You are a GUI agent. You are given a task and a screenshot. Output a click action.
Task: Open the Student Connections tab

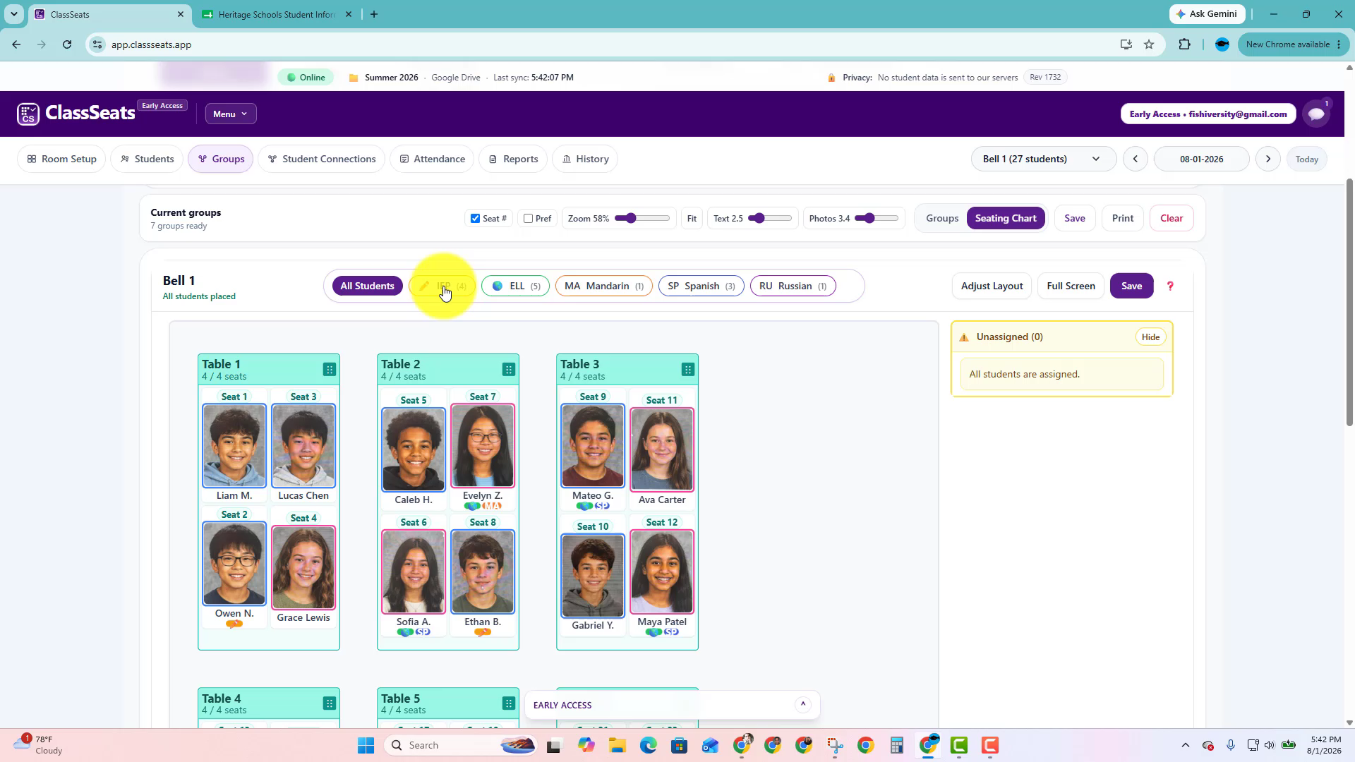(322, 159)
